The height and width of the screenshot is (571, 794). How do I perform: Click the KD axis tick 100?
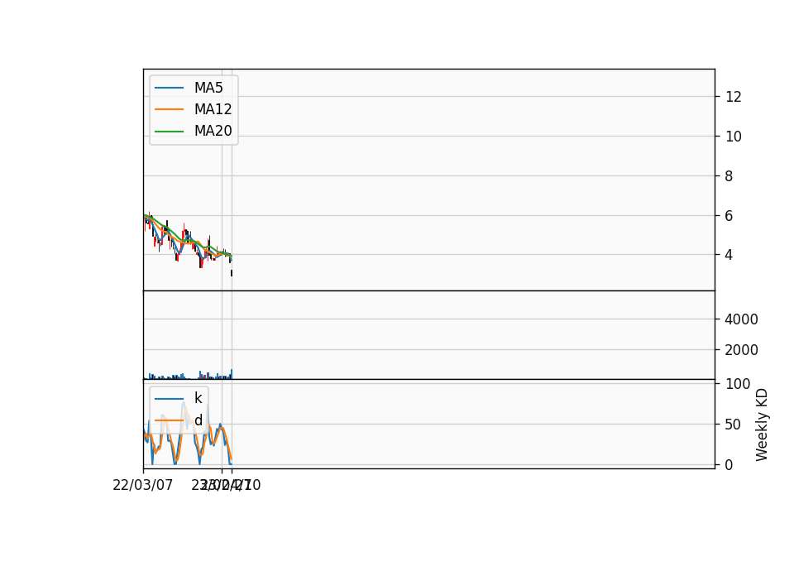coord(737,384)
